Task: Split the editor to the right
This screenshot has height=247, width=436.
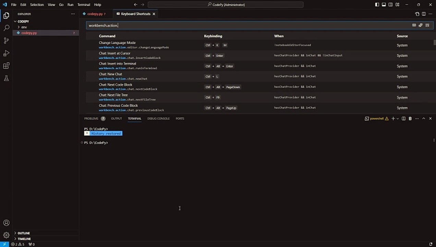Action: [x=424, y=14]
